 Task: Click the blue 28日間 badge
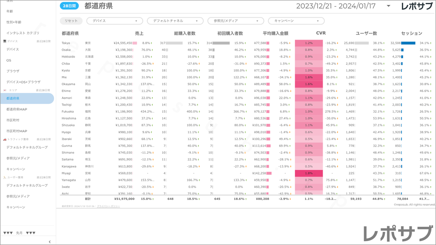click(69, 6)
